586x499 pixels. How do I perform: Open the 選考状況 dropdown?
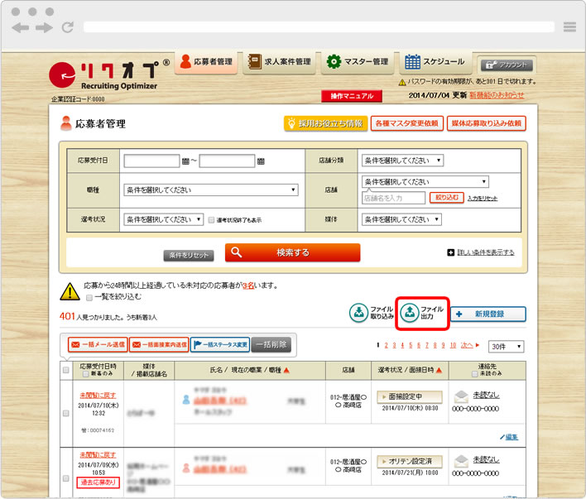163,219
